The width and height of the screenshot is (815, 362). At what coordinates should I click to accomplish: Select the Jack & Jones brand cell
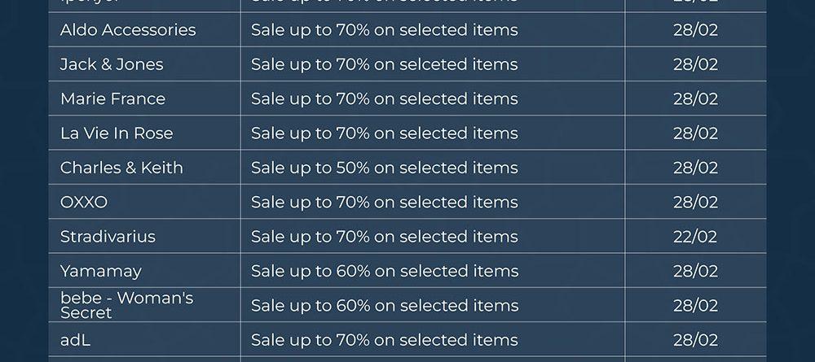[112, 64]
